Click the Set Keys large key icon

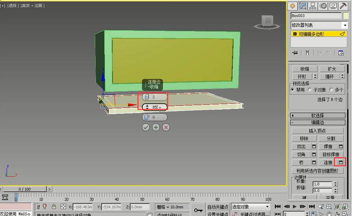click(x=199, y=210)
